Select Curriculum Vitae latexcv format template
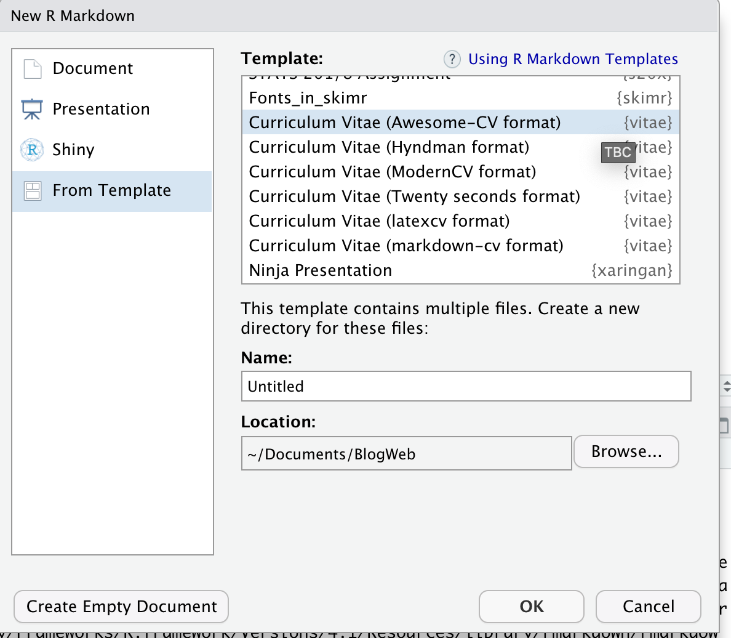 point(461,221)
